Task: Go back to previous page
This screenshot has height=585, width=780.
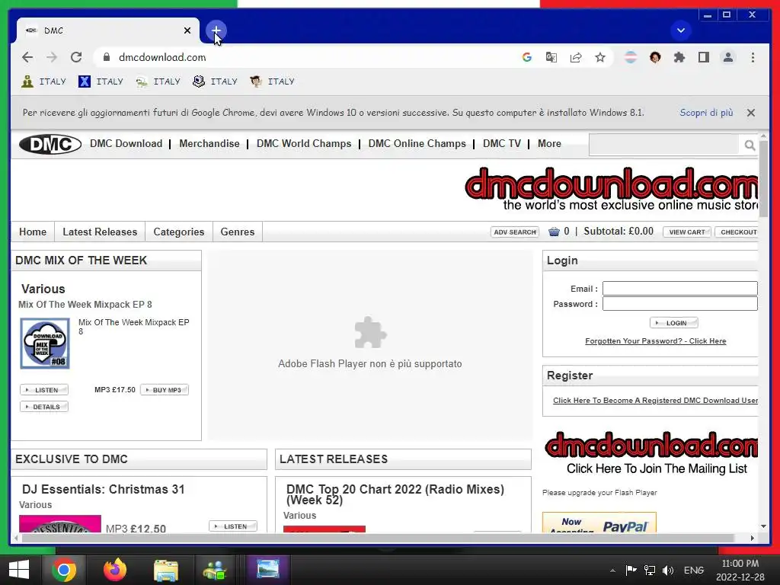Action: [27, 57]
